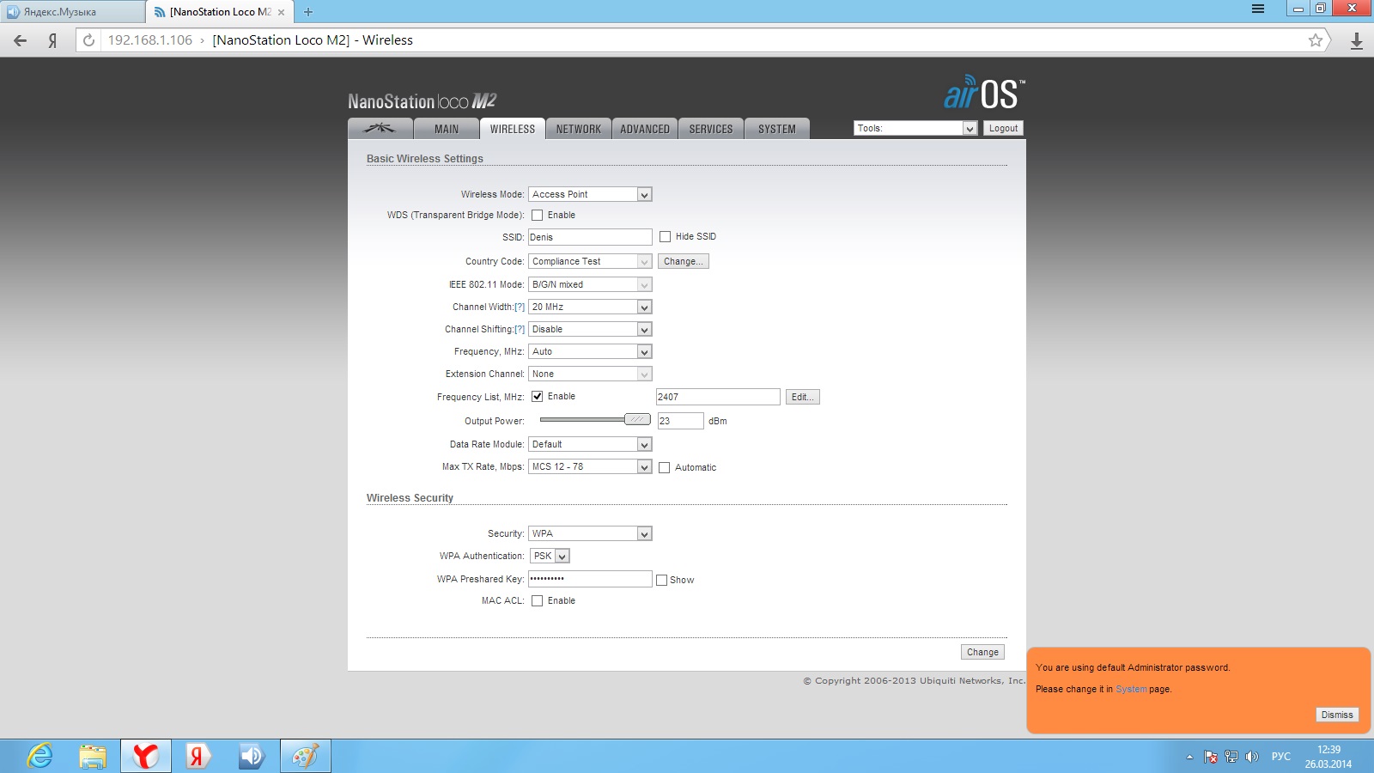The width and height of the screenshot is (1374, 773).
Task: Open Action Center flag in system tray
Action: pos(1211,757)
